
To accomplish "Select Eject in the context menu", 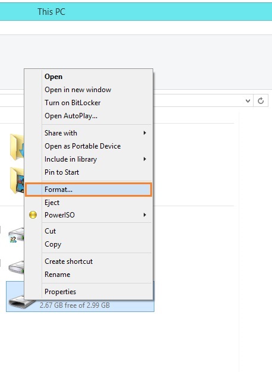I will pyautogui.click(x=88, y=203).
